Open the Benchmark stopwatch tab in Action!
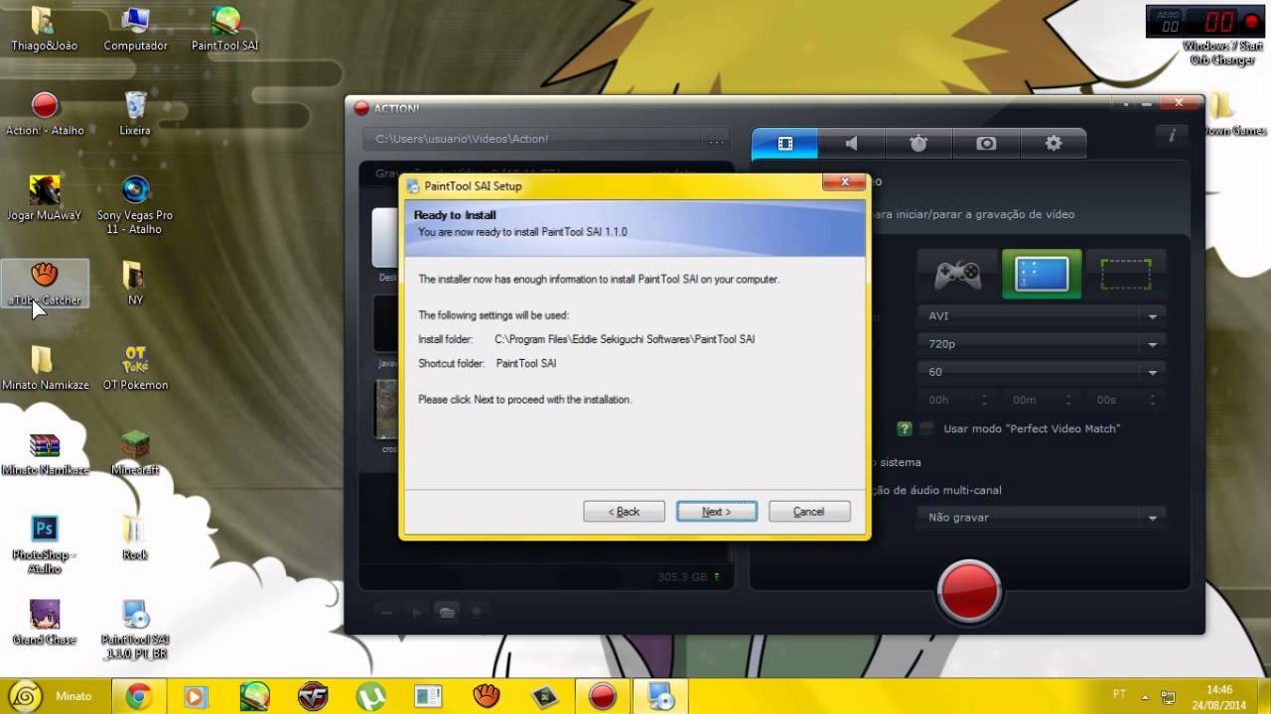Viewport: 1271px width, 714px height. (x=918, y=144)
